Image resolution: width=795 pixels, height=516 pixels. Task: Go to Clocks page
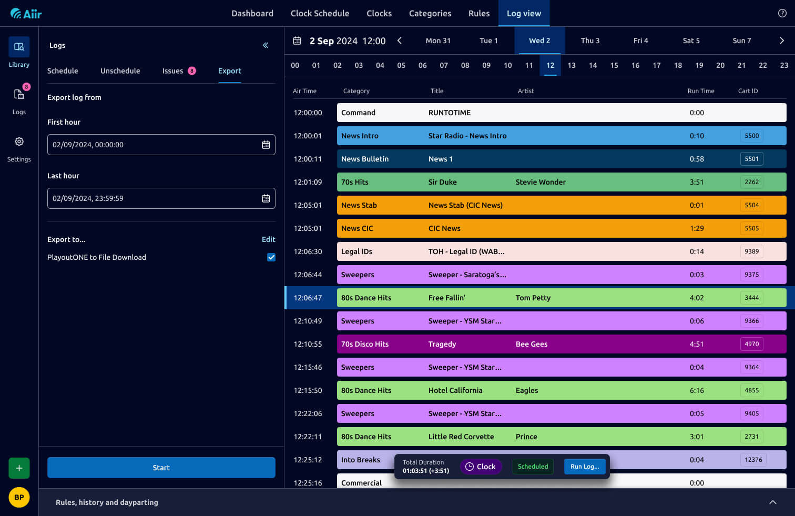(x=379, y=13)
